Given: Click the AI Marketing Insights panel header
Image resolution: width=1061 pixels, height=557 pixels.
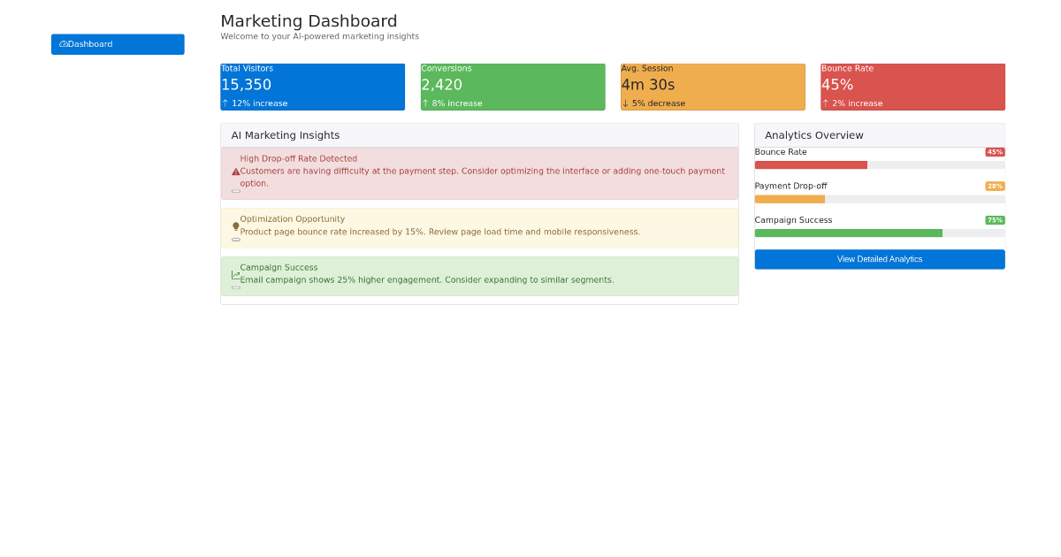Looking at the screenshot, I should 285,135.
